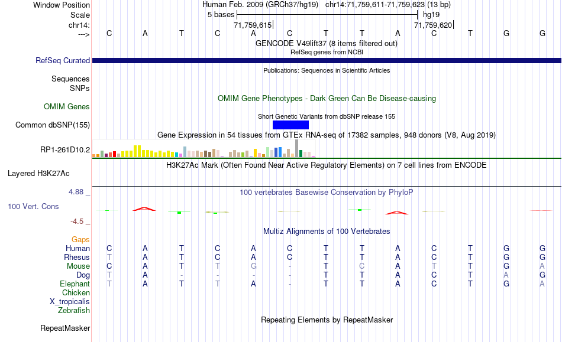Select the Dog alignment row label
Screen dimensions: 562x342
(83, 275)
